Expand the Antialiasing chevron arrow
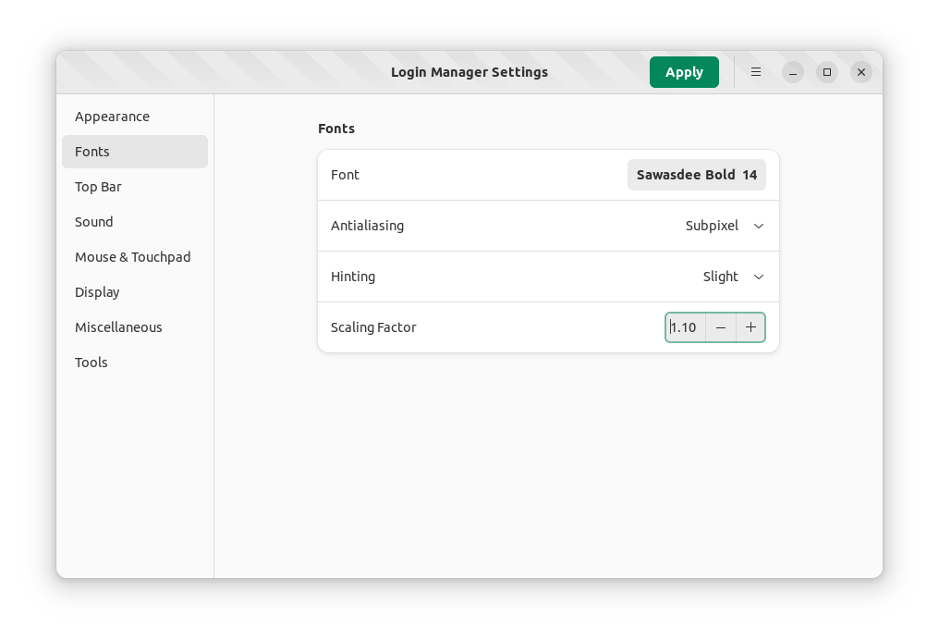 click(x=759, y=226)
